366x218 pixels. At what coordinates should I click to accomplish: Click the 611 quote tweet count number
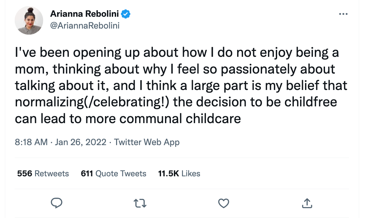click(x=87, y=173)
